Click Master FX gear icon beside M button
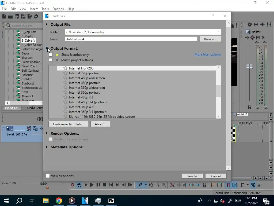This screenshot has width=274, height=206. pyautogui.click(x=253, y=38)
